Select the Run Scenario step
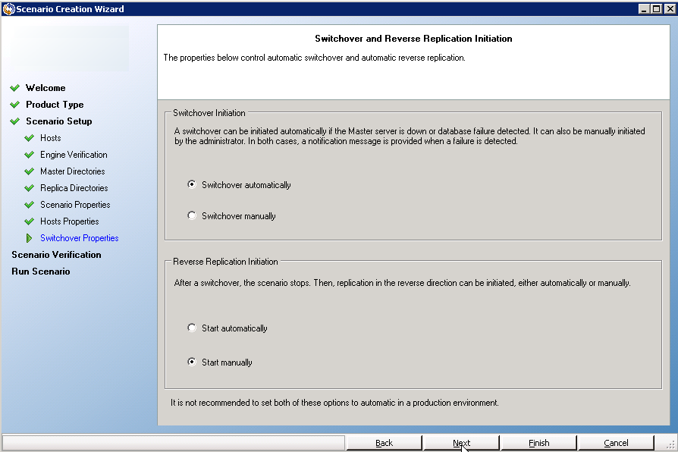 pos(41,272)
